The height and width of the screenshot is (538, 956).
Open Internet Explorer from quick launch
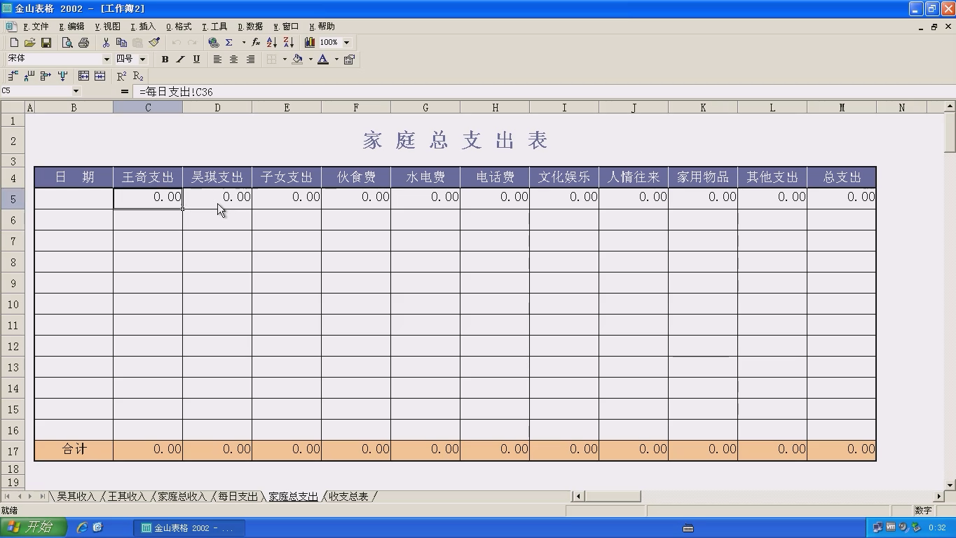82,527
